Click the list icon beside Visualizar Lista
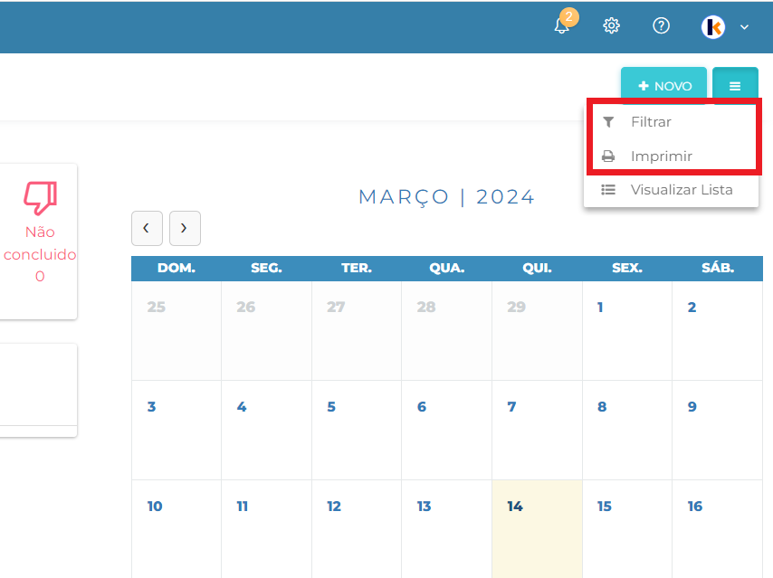Screen dimensions: 773x578 click(608, 190)
